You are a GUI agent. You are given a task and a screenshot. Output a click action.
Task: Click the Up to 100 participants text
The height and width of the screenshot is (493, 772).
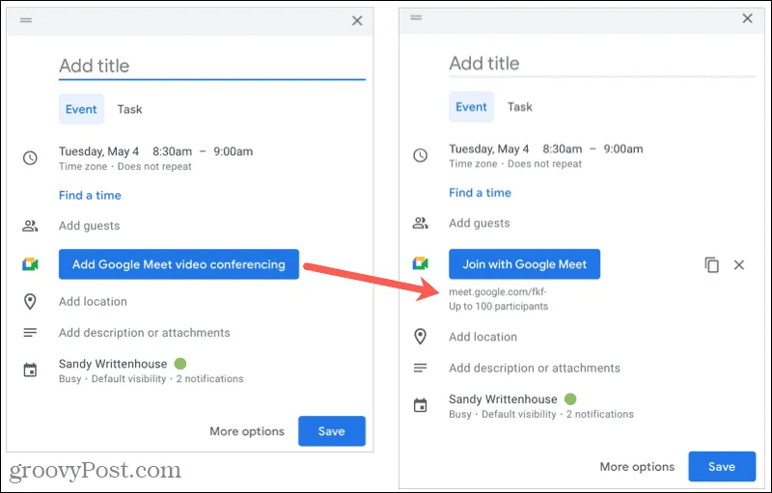[498, 306]
